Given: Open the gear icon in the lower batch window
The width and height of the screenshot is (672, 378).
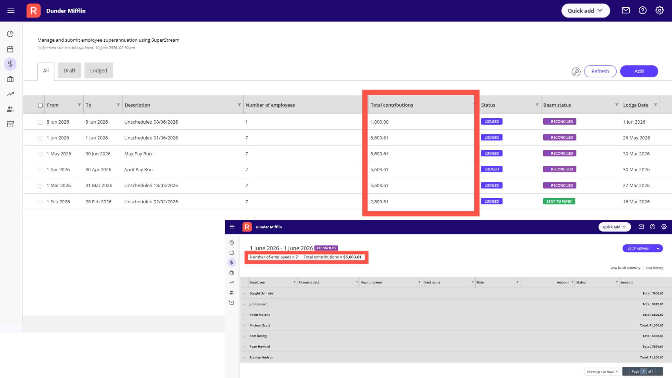Looking at the screenshot, I should 664,227.
